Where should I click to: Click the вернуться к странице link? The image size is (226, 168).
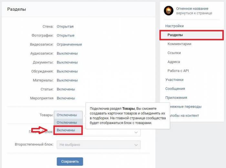click(x=194, y=13)
